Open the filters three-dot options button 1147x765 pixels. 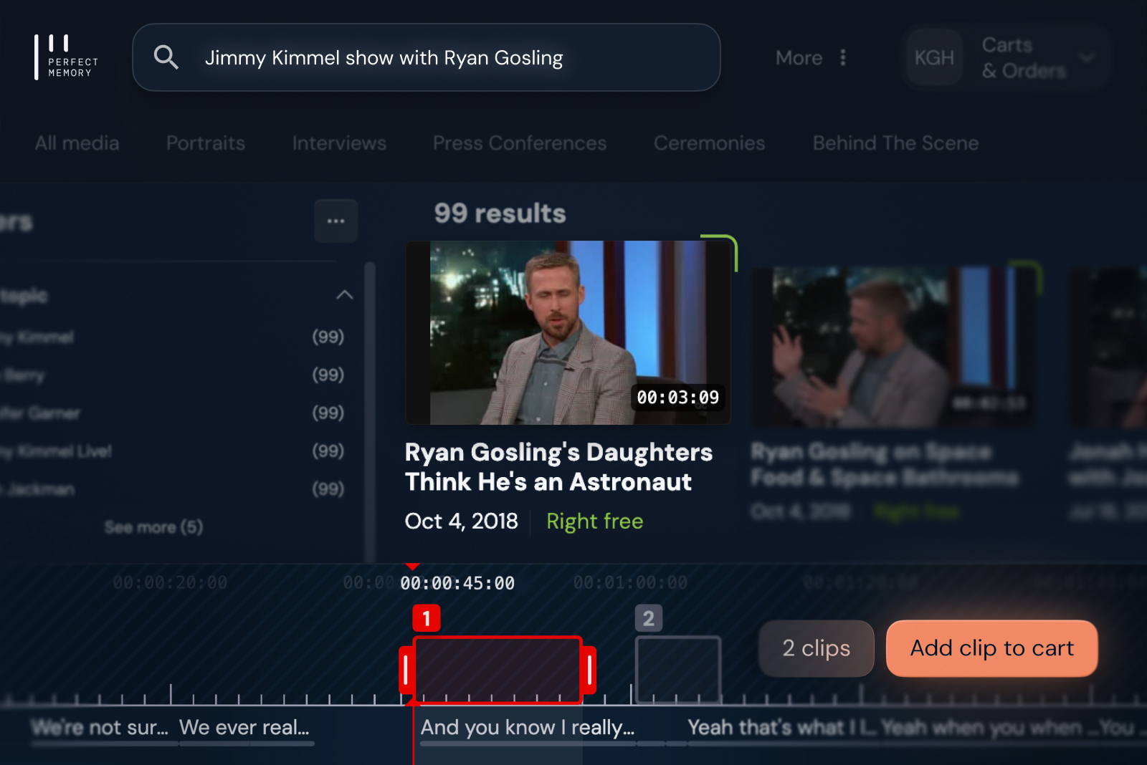336,221
